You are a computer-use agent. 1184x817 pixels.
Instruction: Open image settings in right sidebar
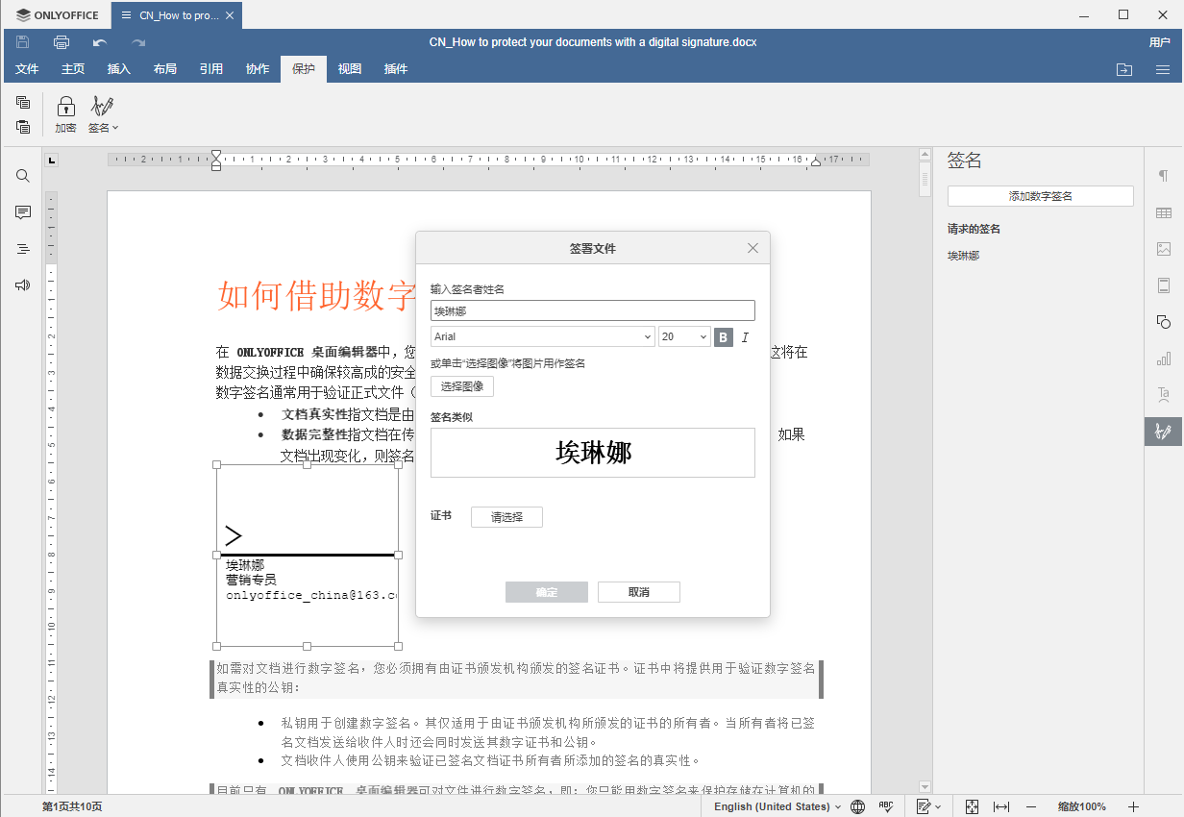pyautogui.click(x=1164, y=249)
